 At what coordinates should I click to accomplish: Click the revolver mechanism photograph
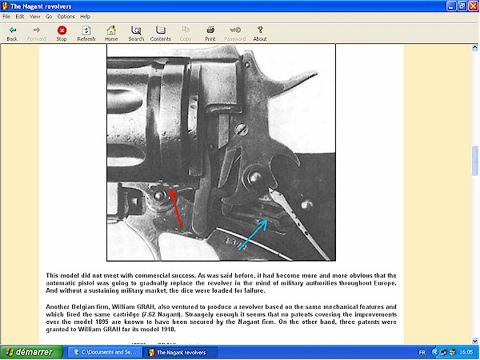221,153
